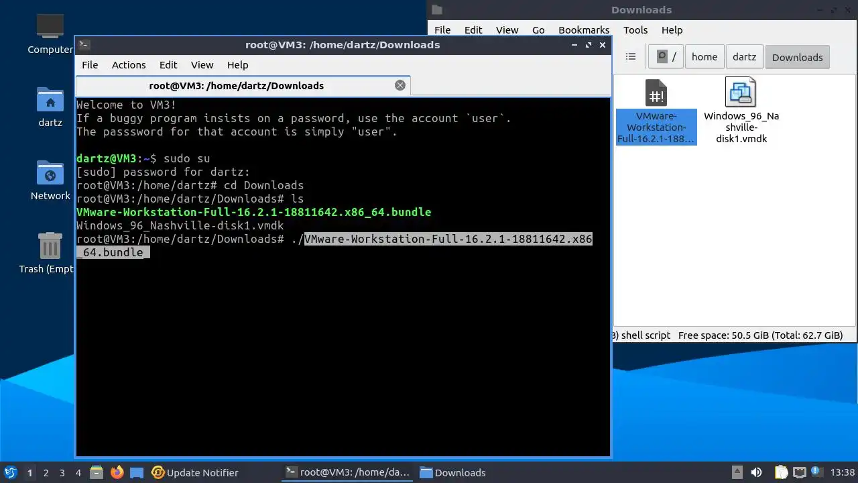
Task: Click the show desktop panel icon
Action: (137, 472)
